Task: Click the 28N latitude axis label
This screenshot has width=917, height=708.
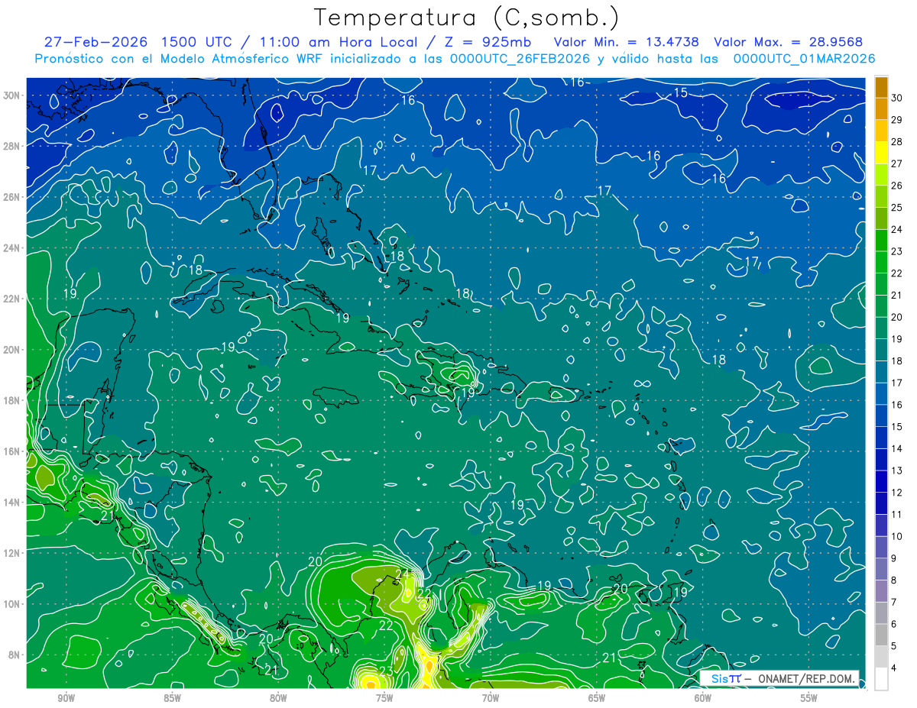Action: 13,146
